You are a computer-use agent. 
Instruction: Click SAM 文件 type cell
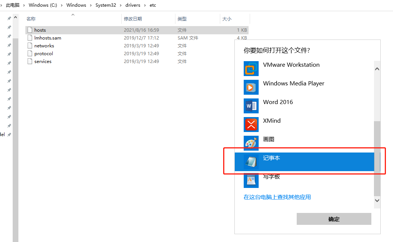[188, 38]
